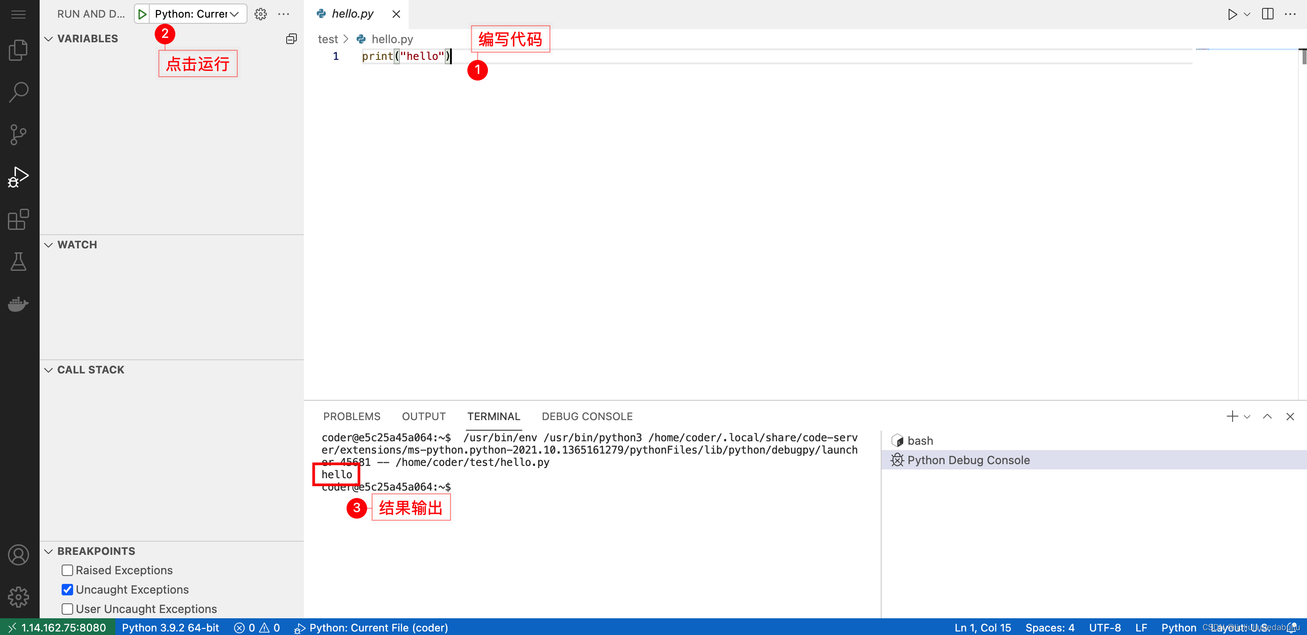This screenshot has height=635, width=1307.
Task: Open the Explorer view in the activity bar
Action: pyautogui.click(x=18, y=49)
